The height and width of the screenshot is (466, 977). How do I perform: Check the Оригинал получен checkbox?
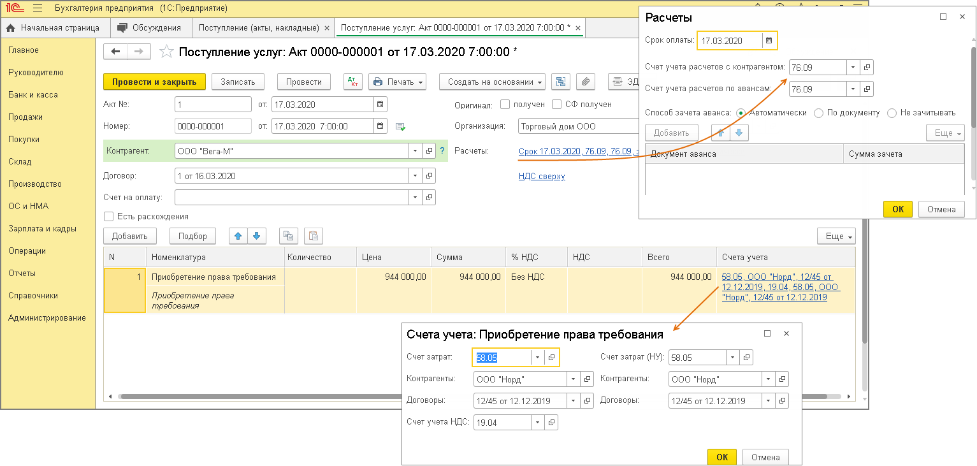[x=505, y=105]
